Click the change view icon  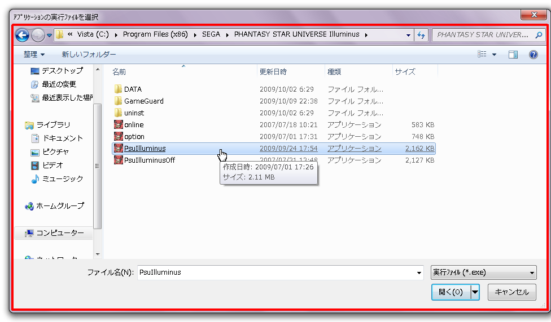[482, 54]
